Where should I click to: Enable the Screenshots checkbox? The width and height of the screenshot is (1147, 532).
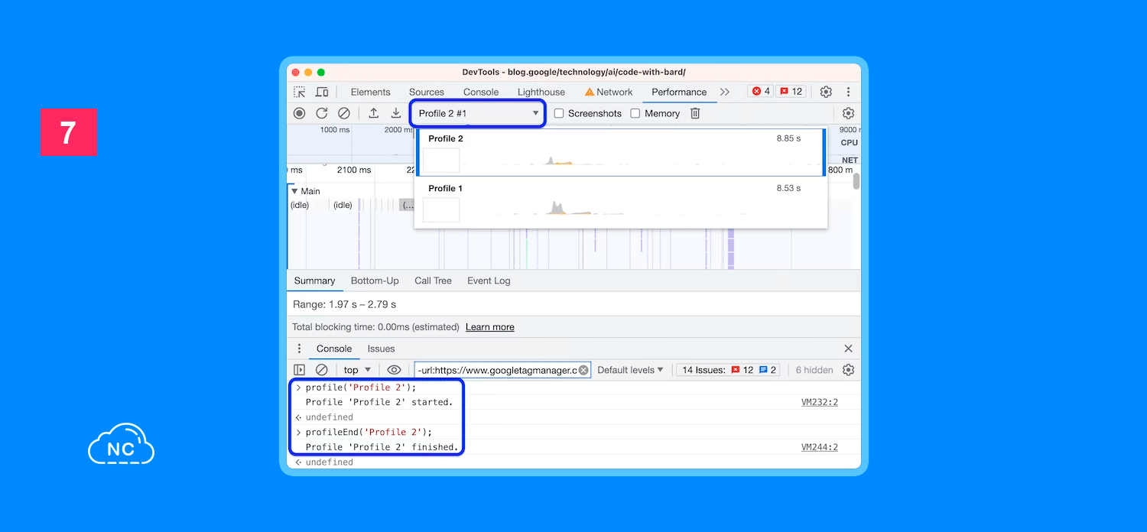[559, 113]
